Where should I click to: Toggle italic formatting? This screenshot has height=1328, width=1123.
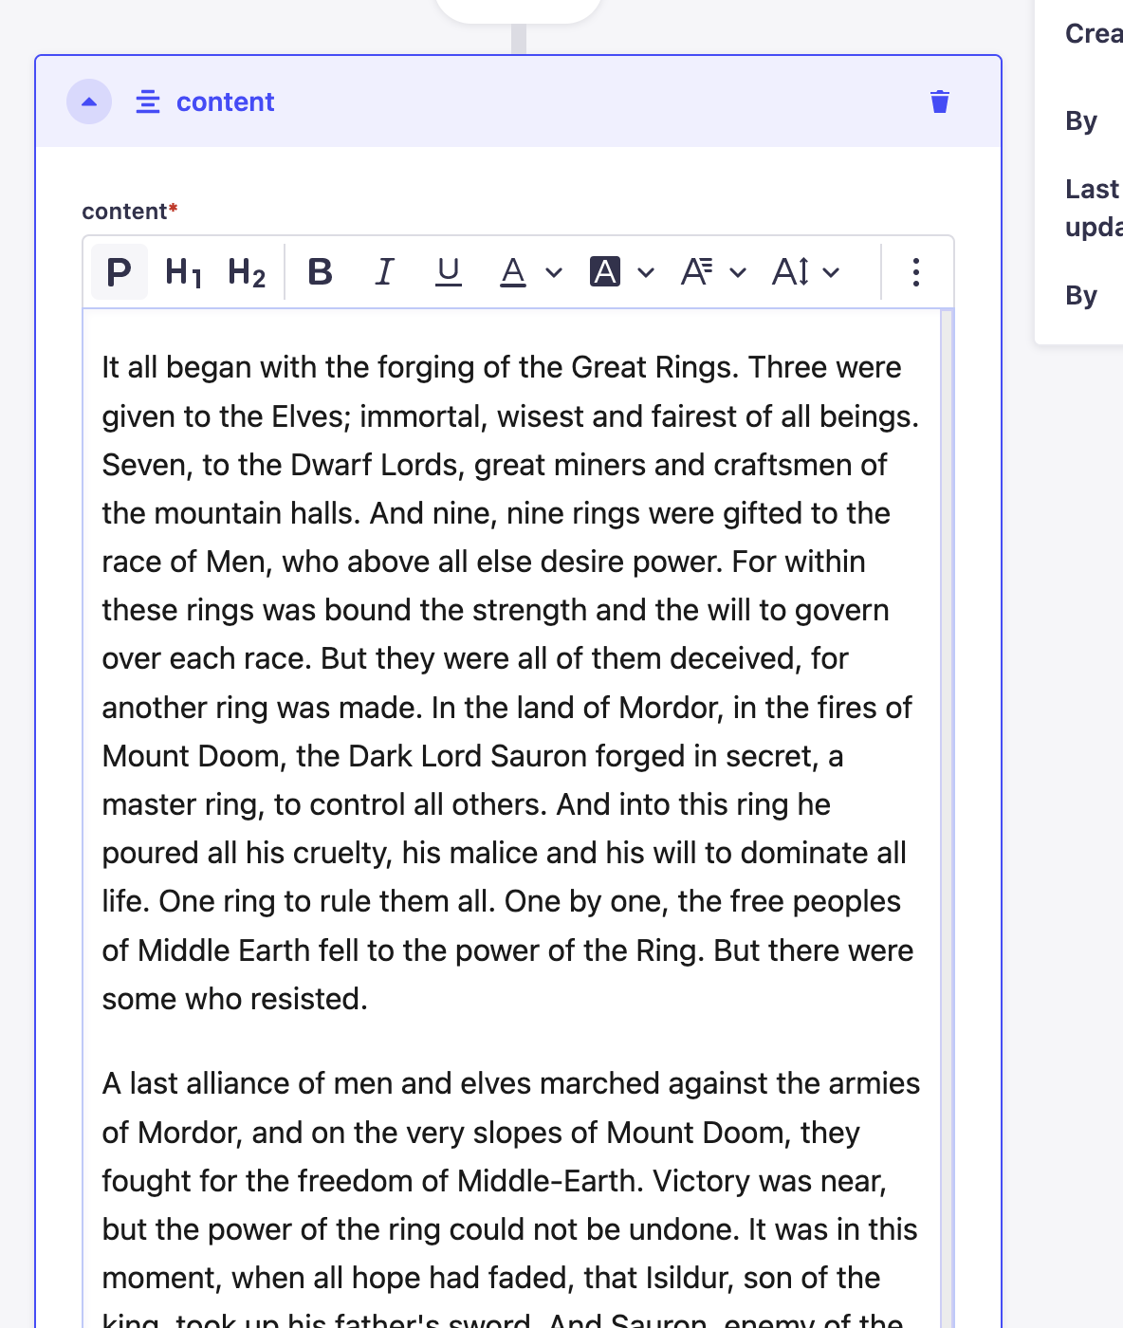pos(384,272)
